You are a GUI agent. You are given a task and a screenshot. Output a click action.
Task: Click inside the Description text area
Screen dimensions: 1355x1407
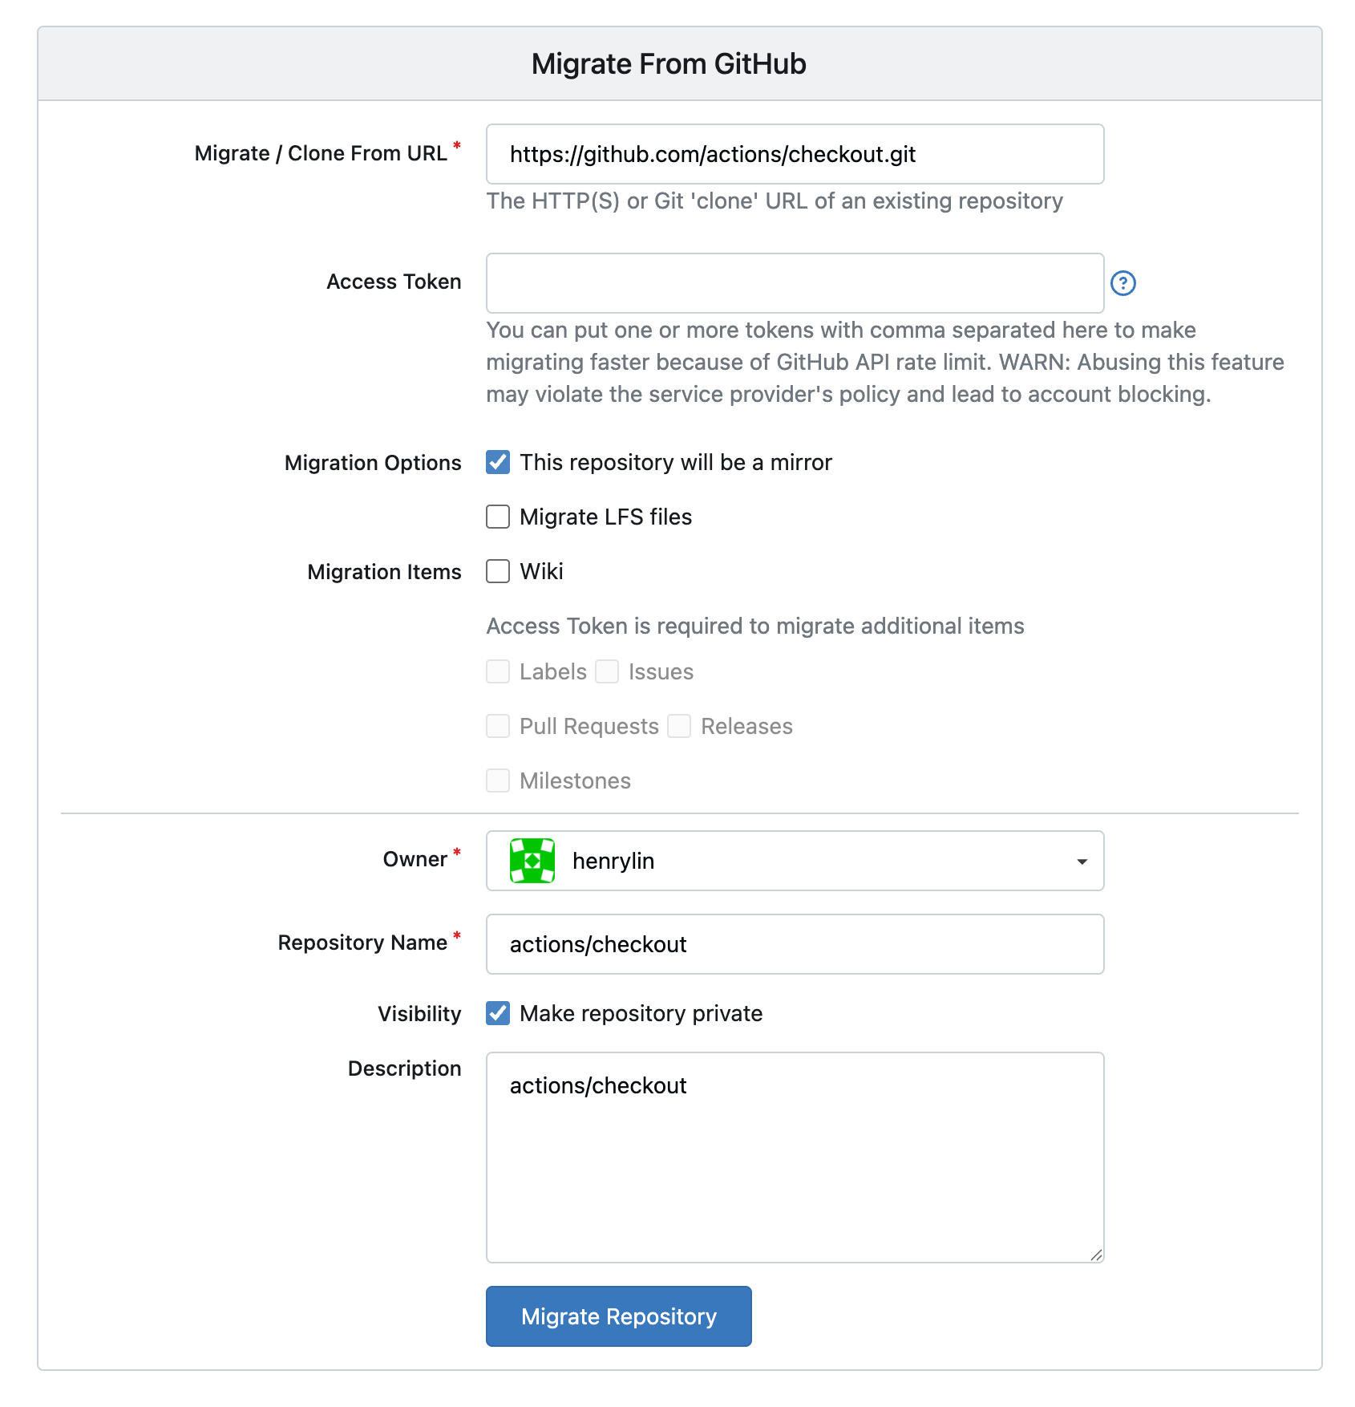point(794,1163)
